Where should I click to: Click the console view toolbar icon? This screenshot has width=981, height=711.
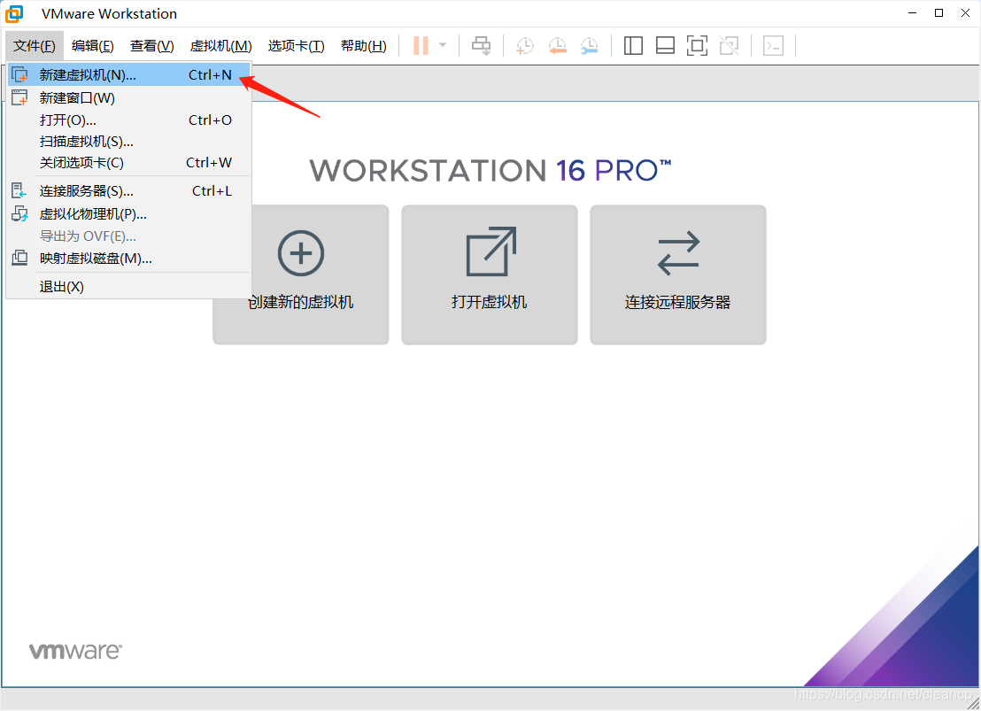point(773,46)
